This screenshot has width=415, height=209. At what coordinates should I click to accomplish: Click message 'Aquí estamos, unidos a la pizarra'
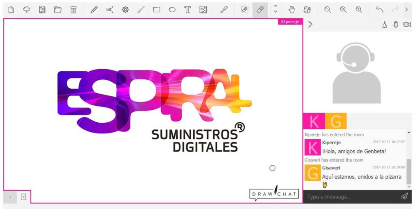tap(362, 177)
